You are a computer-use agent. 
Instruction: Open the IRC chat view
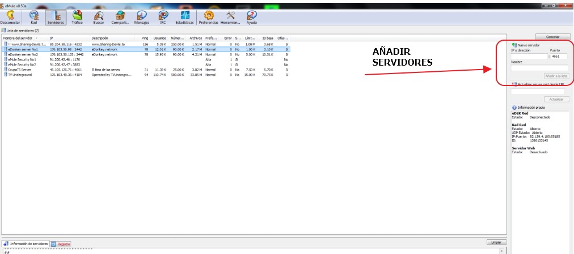163,17
